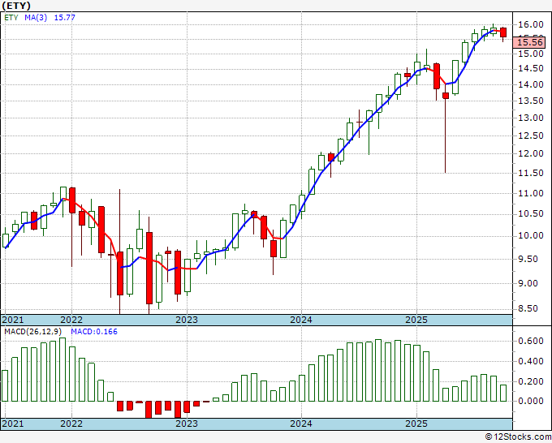Open the 12Stocks.com copyright link
Screen dimensions: 552x443
click(518, 437)
